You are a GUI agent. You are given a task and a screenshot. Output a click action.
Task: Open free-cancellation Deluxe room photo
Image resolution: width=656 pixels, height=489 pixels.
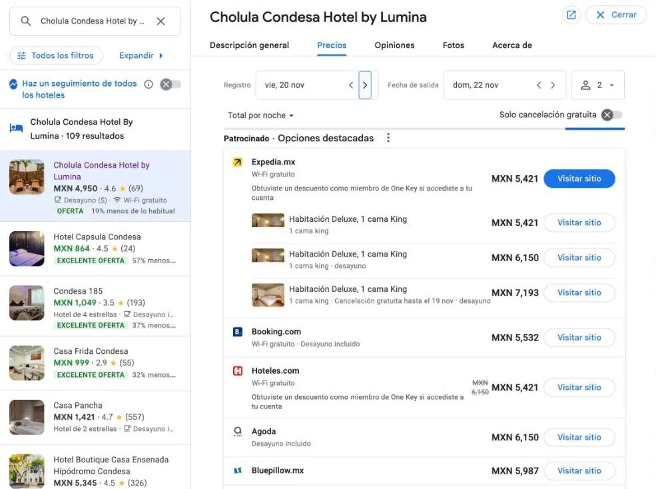point(268,295)
